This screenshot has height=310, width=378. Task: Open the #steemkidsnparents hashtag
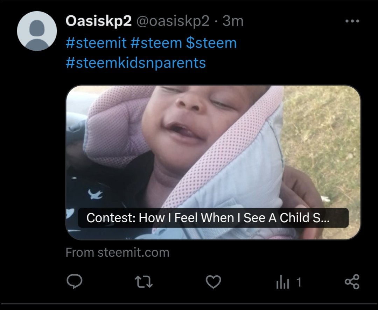click(x=136, y=63)
